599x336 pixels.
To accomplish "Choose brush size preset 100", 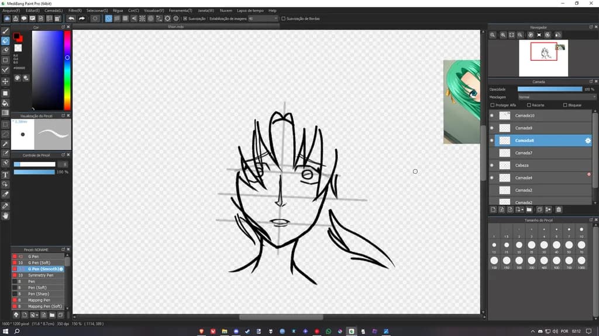I will pos(494,261).
